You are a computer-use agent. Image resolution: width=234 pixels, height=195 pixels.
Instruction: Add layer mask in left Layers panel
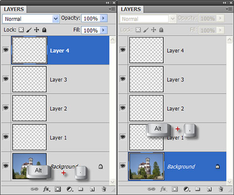click(x=58, y=189)
